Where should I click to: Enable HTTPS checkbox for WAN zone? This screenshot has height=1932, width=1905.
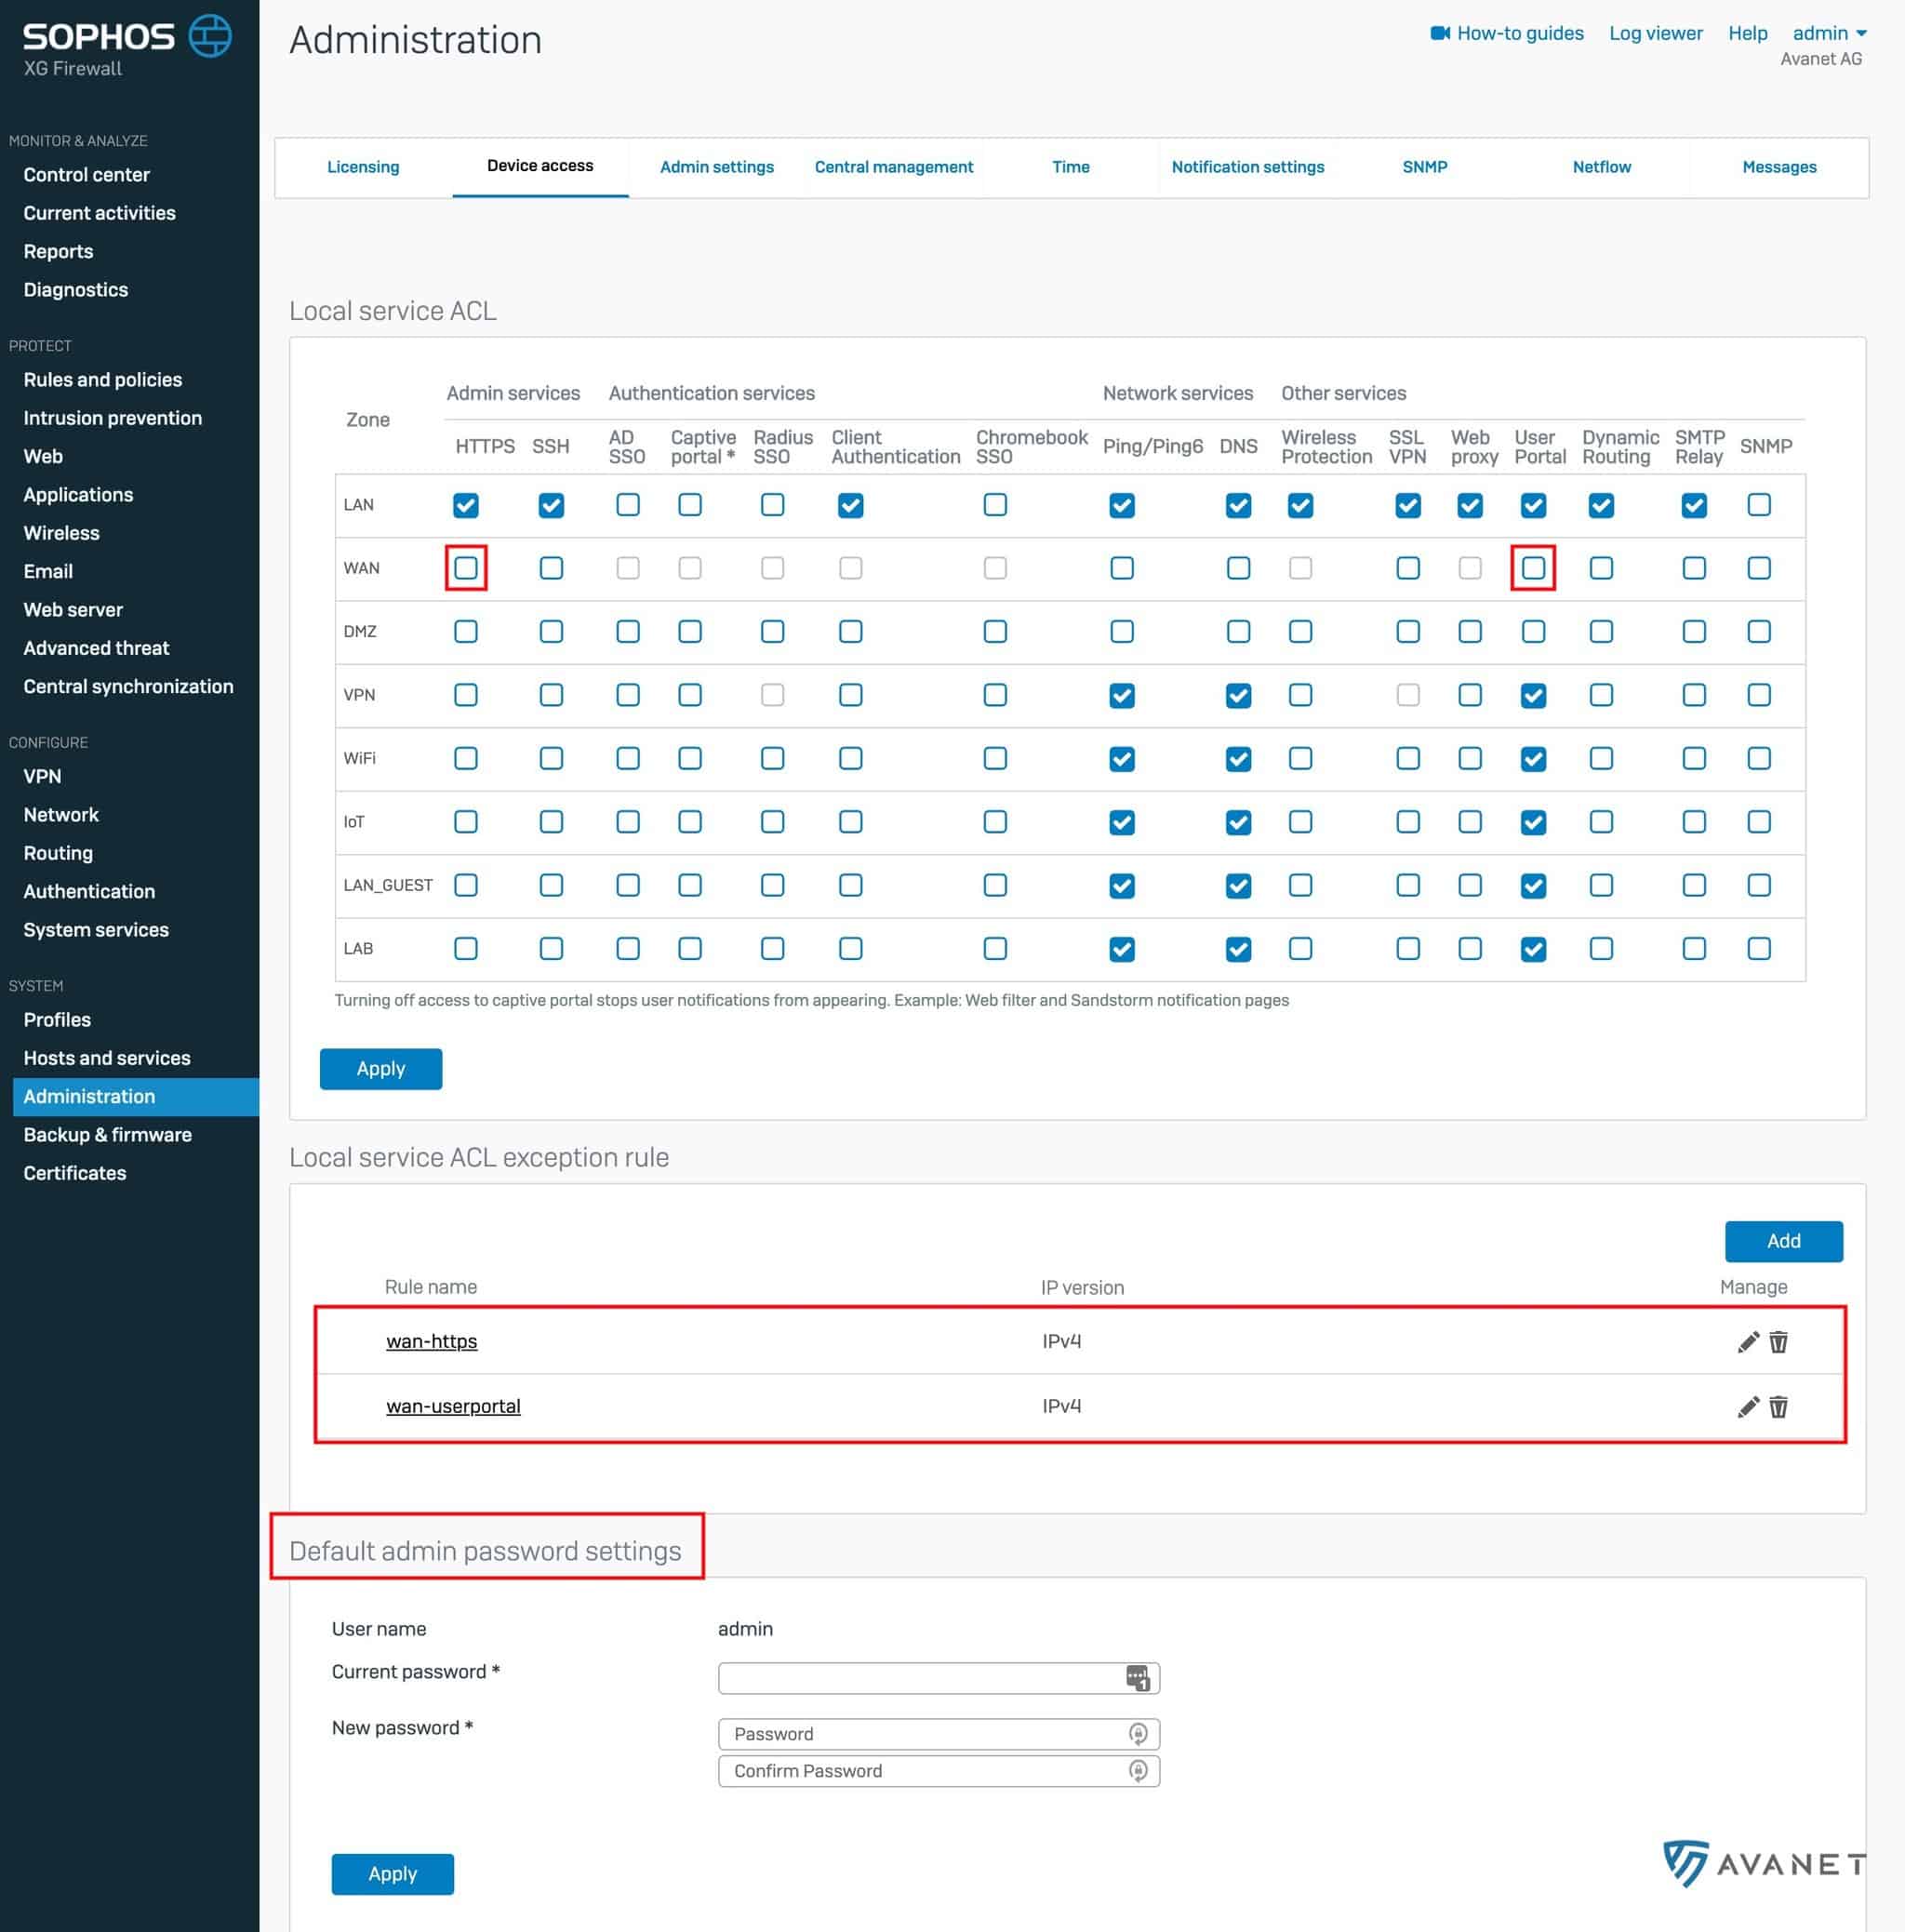[466, 568]
